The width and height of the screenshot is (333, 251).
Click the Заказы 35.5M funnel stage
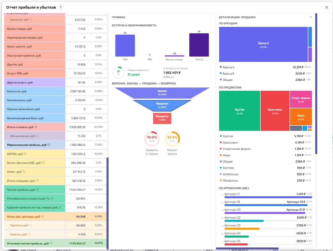pyautogui.click(x=162, y=93)
